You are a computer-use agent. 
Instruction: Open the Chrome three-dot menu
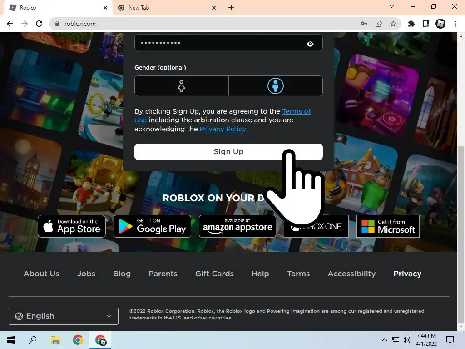coord(455,24)
